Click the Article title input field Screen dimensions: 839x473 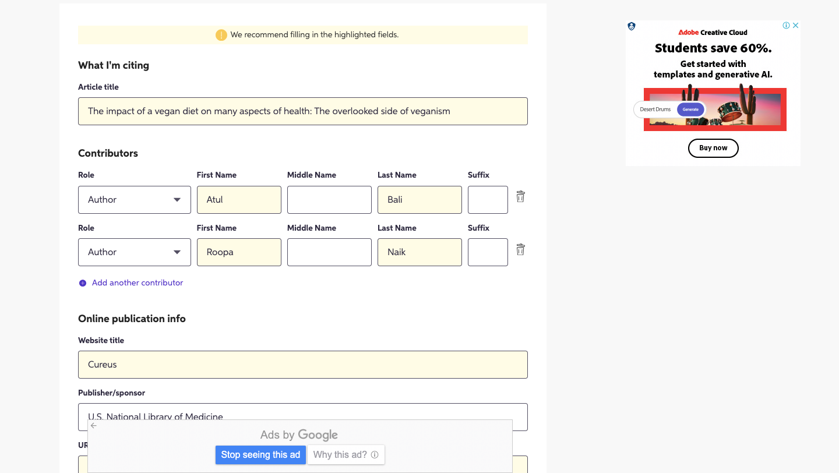coord(303,111)
